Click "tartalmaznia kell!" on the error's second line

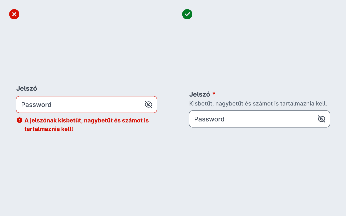pos(49,129)
